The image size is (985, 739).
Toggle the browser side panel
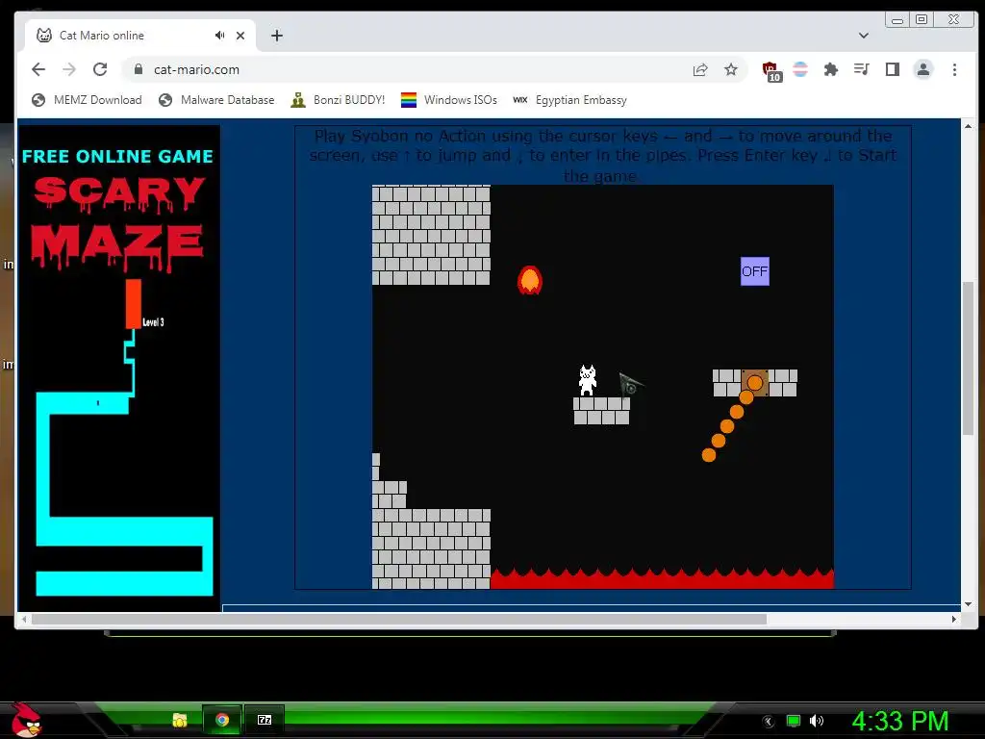pos(892,69)
